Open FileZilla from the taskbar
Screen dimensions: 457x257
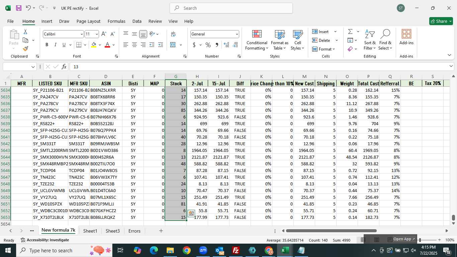tap(236, 250)
